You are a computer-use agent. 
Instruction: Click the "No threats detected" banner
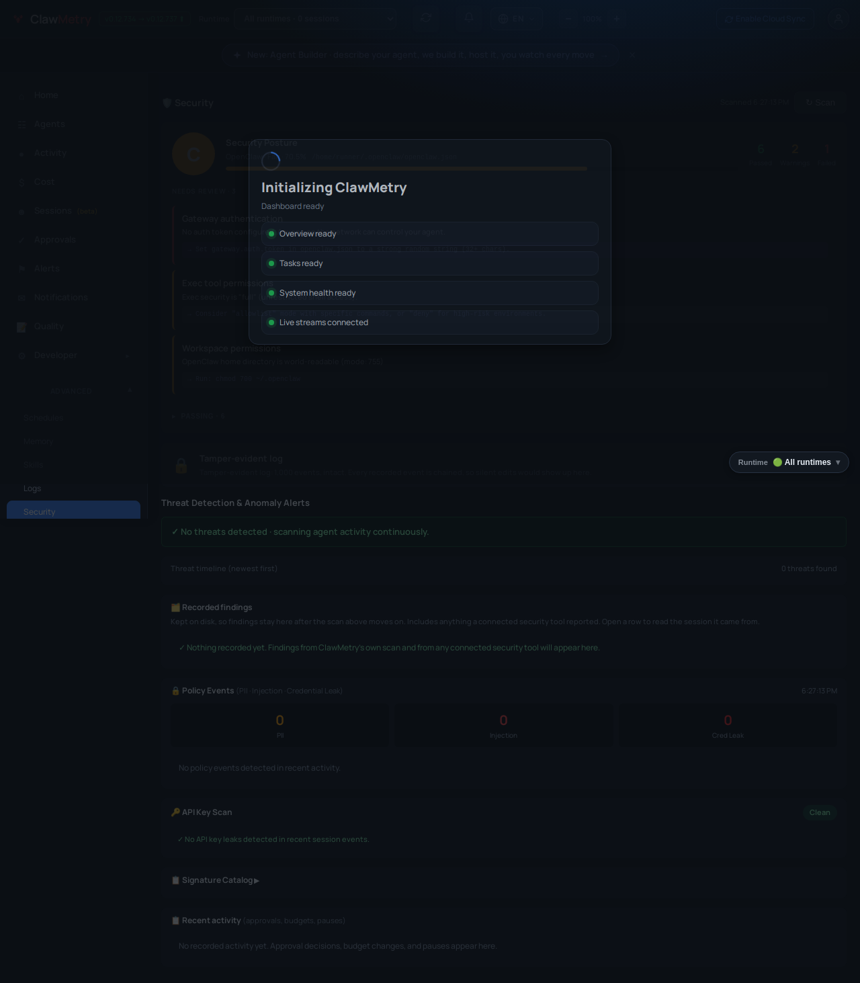tap(503, 532)
